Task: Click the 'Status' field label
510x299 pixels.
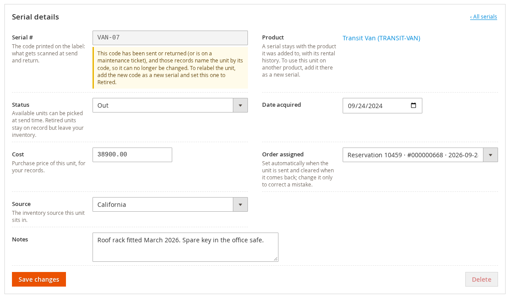Action: point(20,105)
